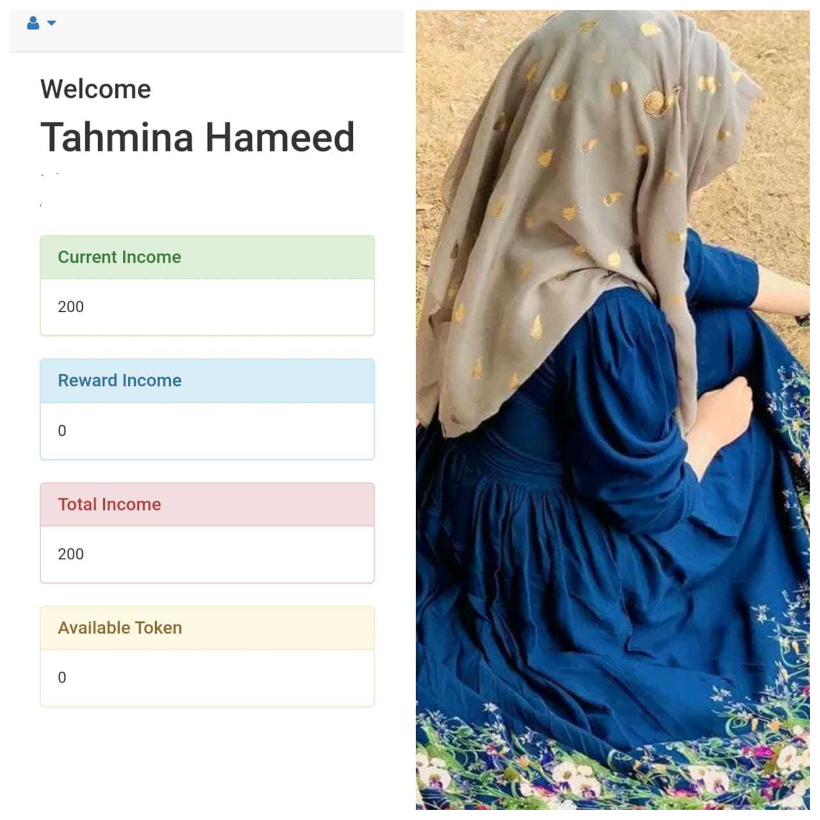The image size is (820, 820).
Task: Click the Current Income panel body
Action: click(x=207, y=307)
